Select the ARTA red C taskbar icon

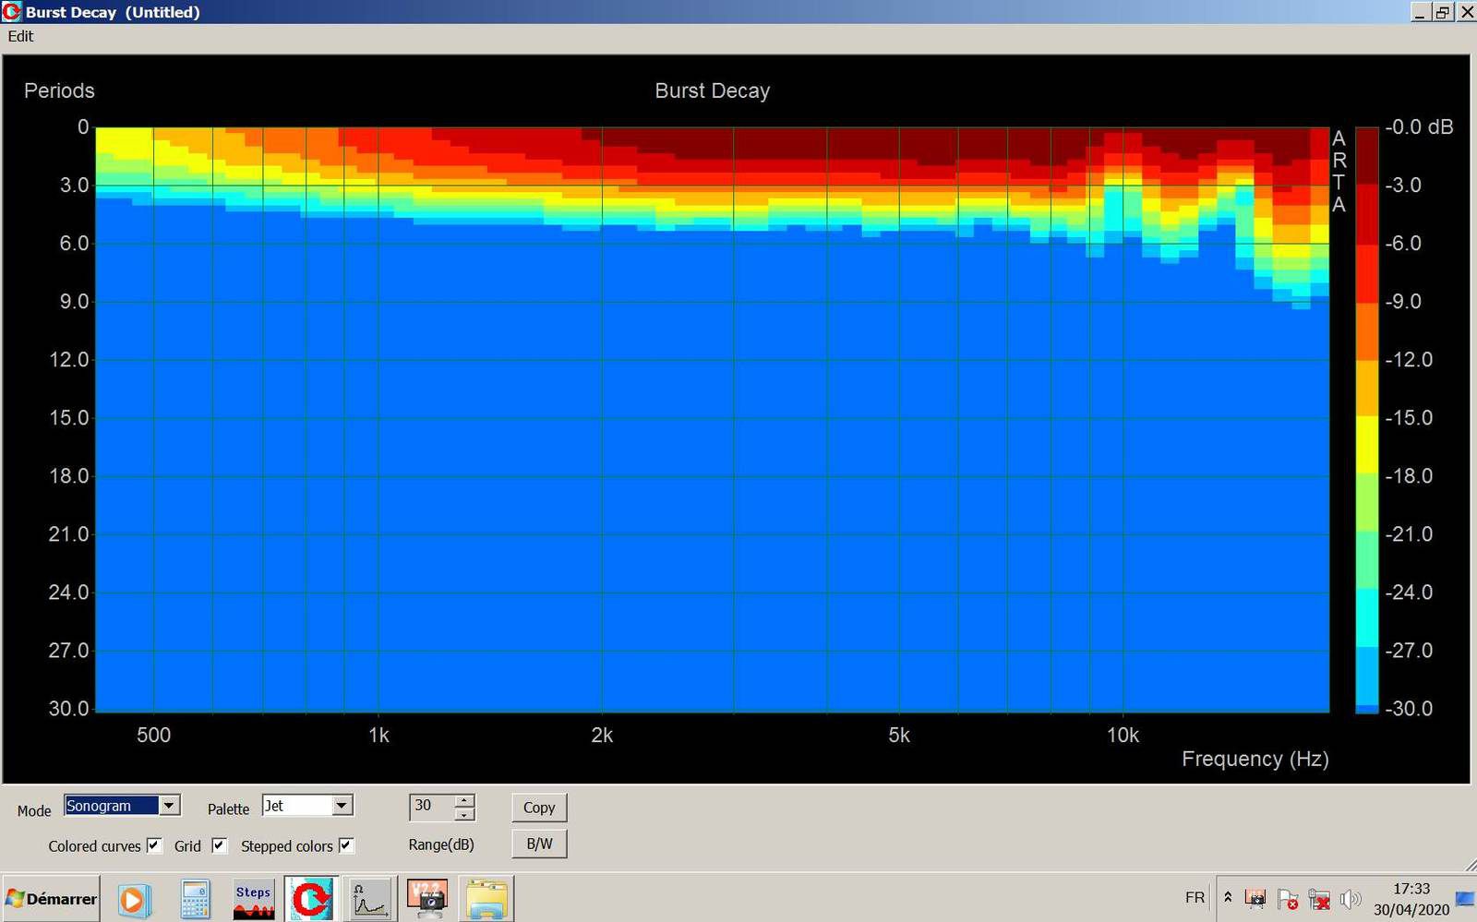311,900
